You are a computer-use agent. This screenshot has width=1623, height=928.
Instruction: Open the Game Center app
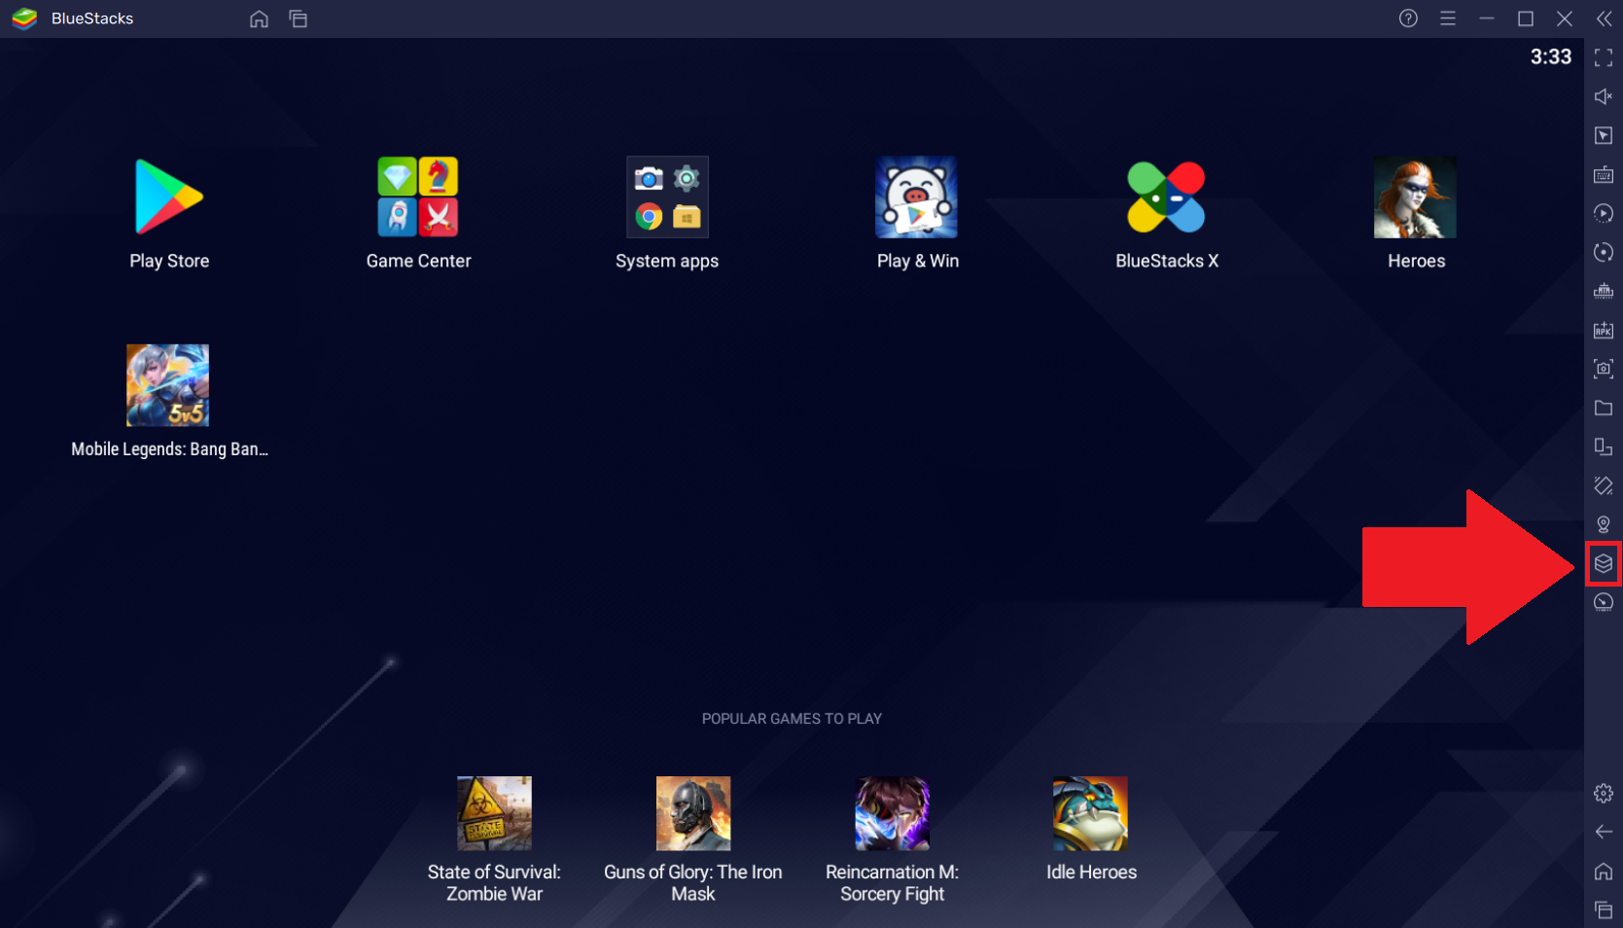[x=418, y=197]
